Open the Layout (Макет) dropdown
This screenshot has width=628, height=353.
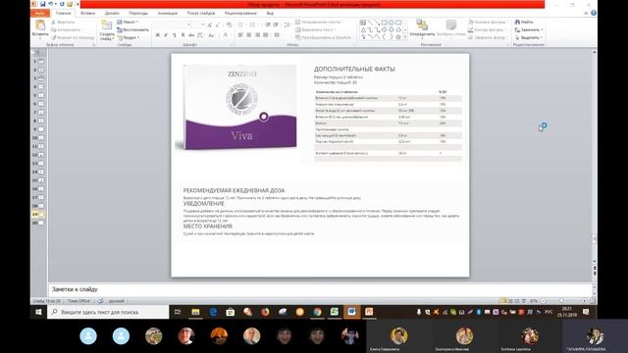tap(128, 22)
